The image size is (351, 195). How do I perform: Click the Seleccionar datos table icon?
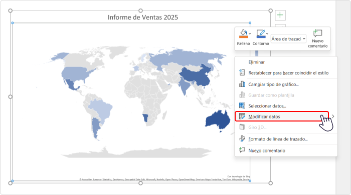tap(242, 105)
